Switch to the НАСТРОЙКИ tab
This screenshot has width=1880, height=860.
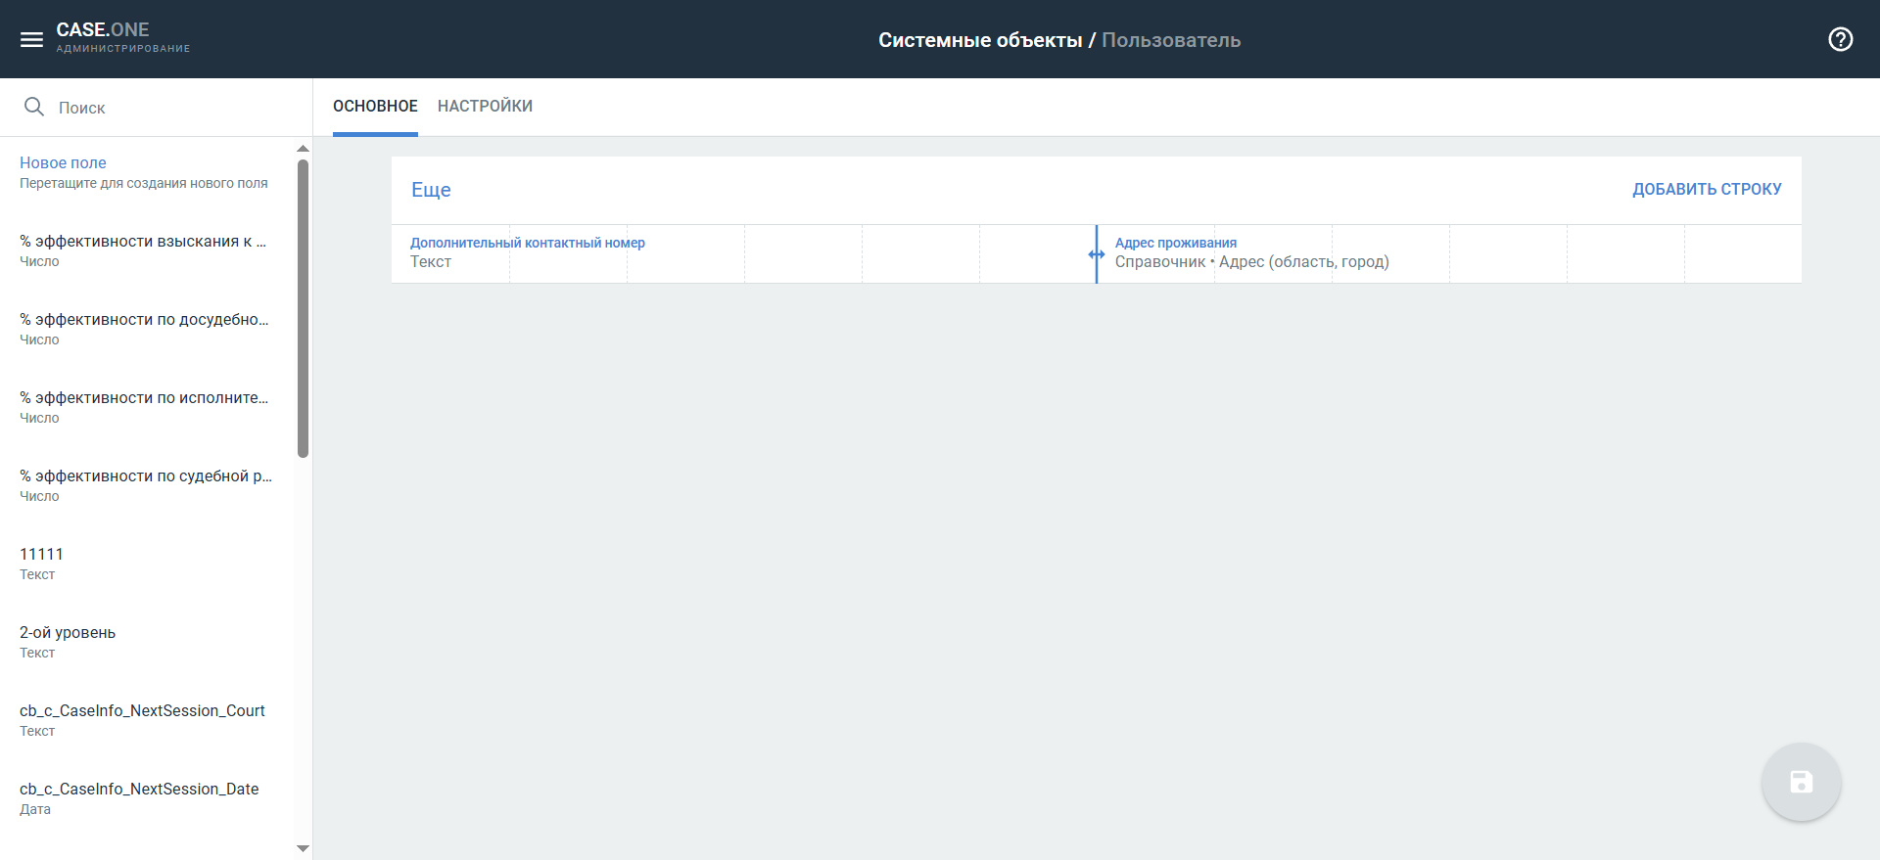click(485, 106)
